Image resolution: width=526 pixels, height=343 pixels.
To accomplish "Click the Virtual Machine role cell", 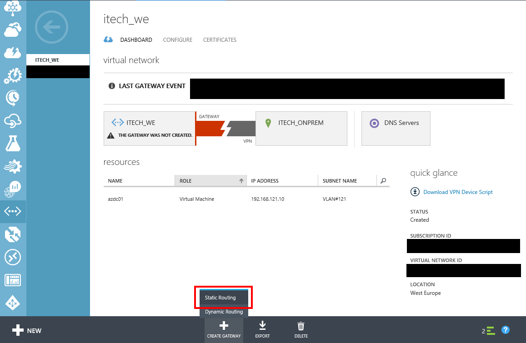I will 196,199.
